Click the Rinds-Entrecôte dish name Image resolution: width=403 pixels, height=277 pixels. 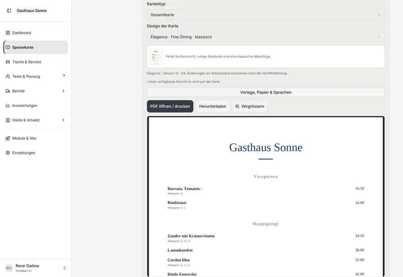pos(182,274)
